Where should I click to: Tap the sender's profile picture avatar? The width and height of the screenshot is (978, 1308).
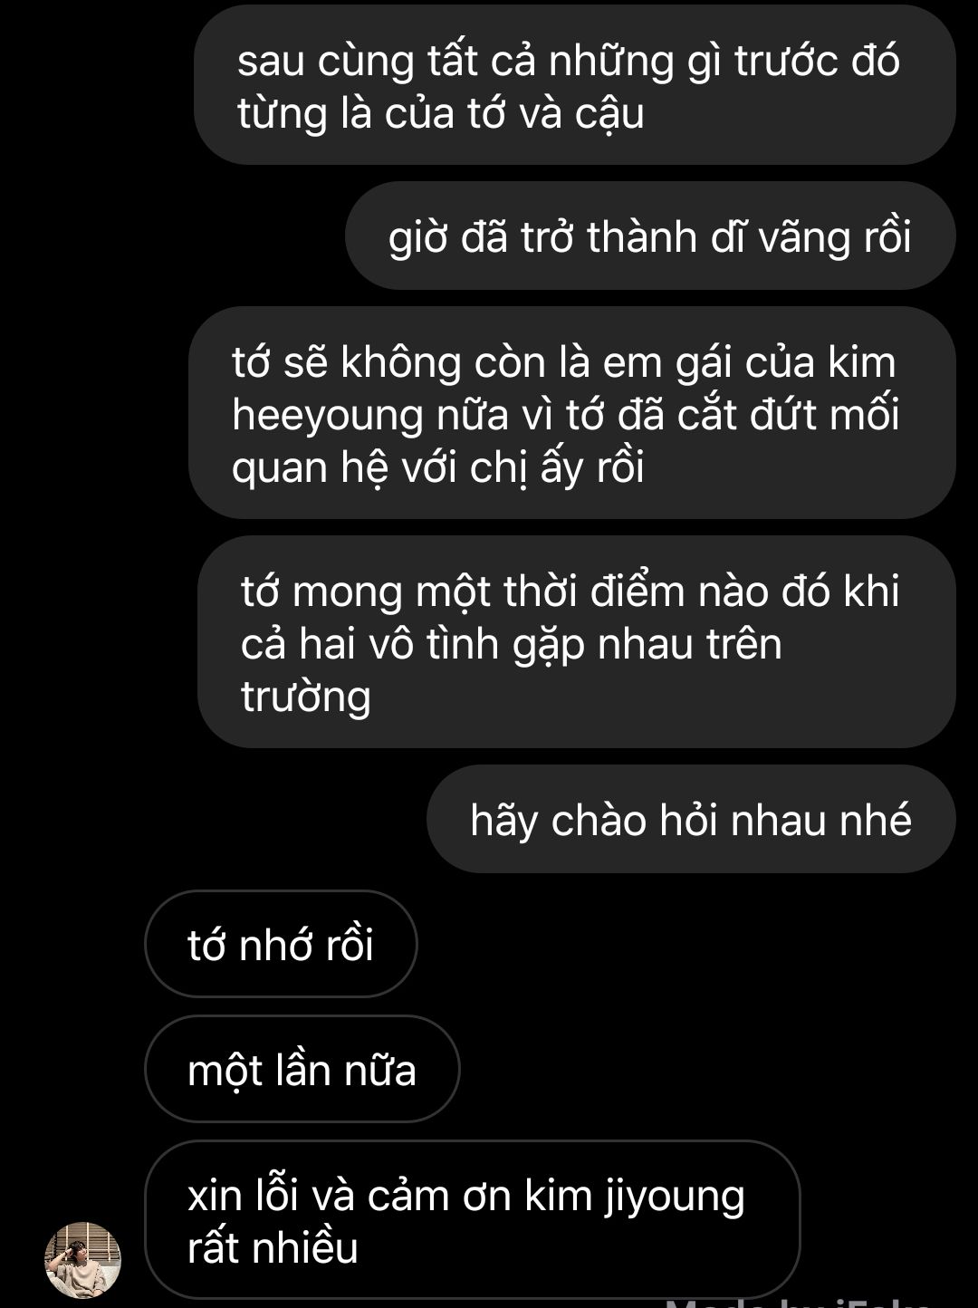[x=83, y=1260]
